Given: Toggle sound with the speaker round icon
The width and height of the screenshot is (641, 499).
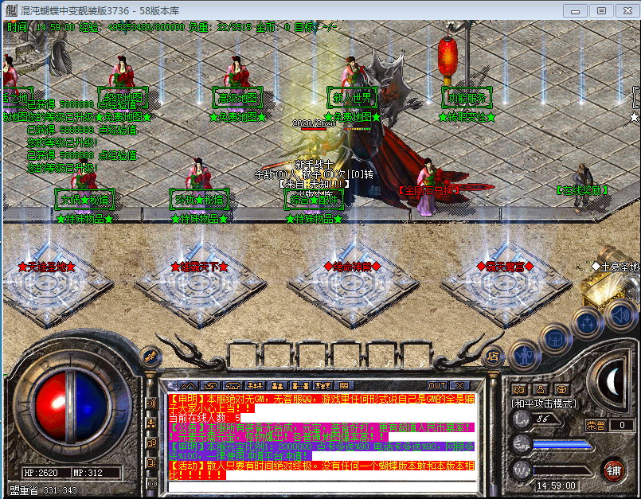Looking at the screenshot, I should [x=620, y=314].
